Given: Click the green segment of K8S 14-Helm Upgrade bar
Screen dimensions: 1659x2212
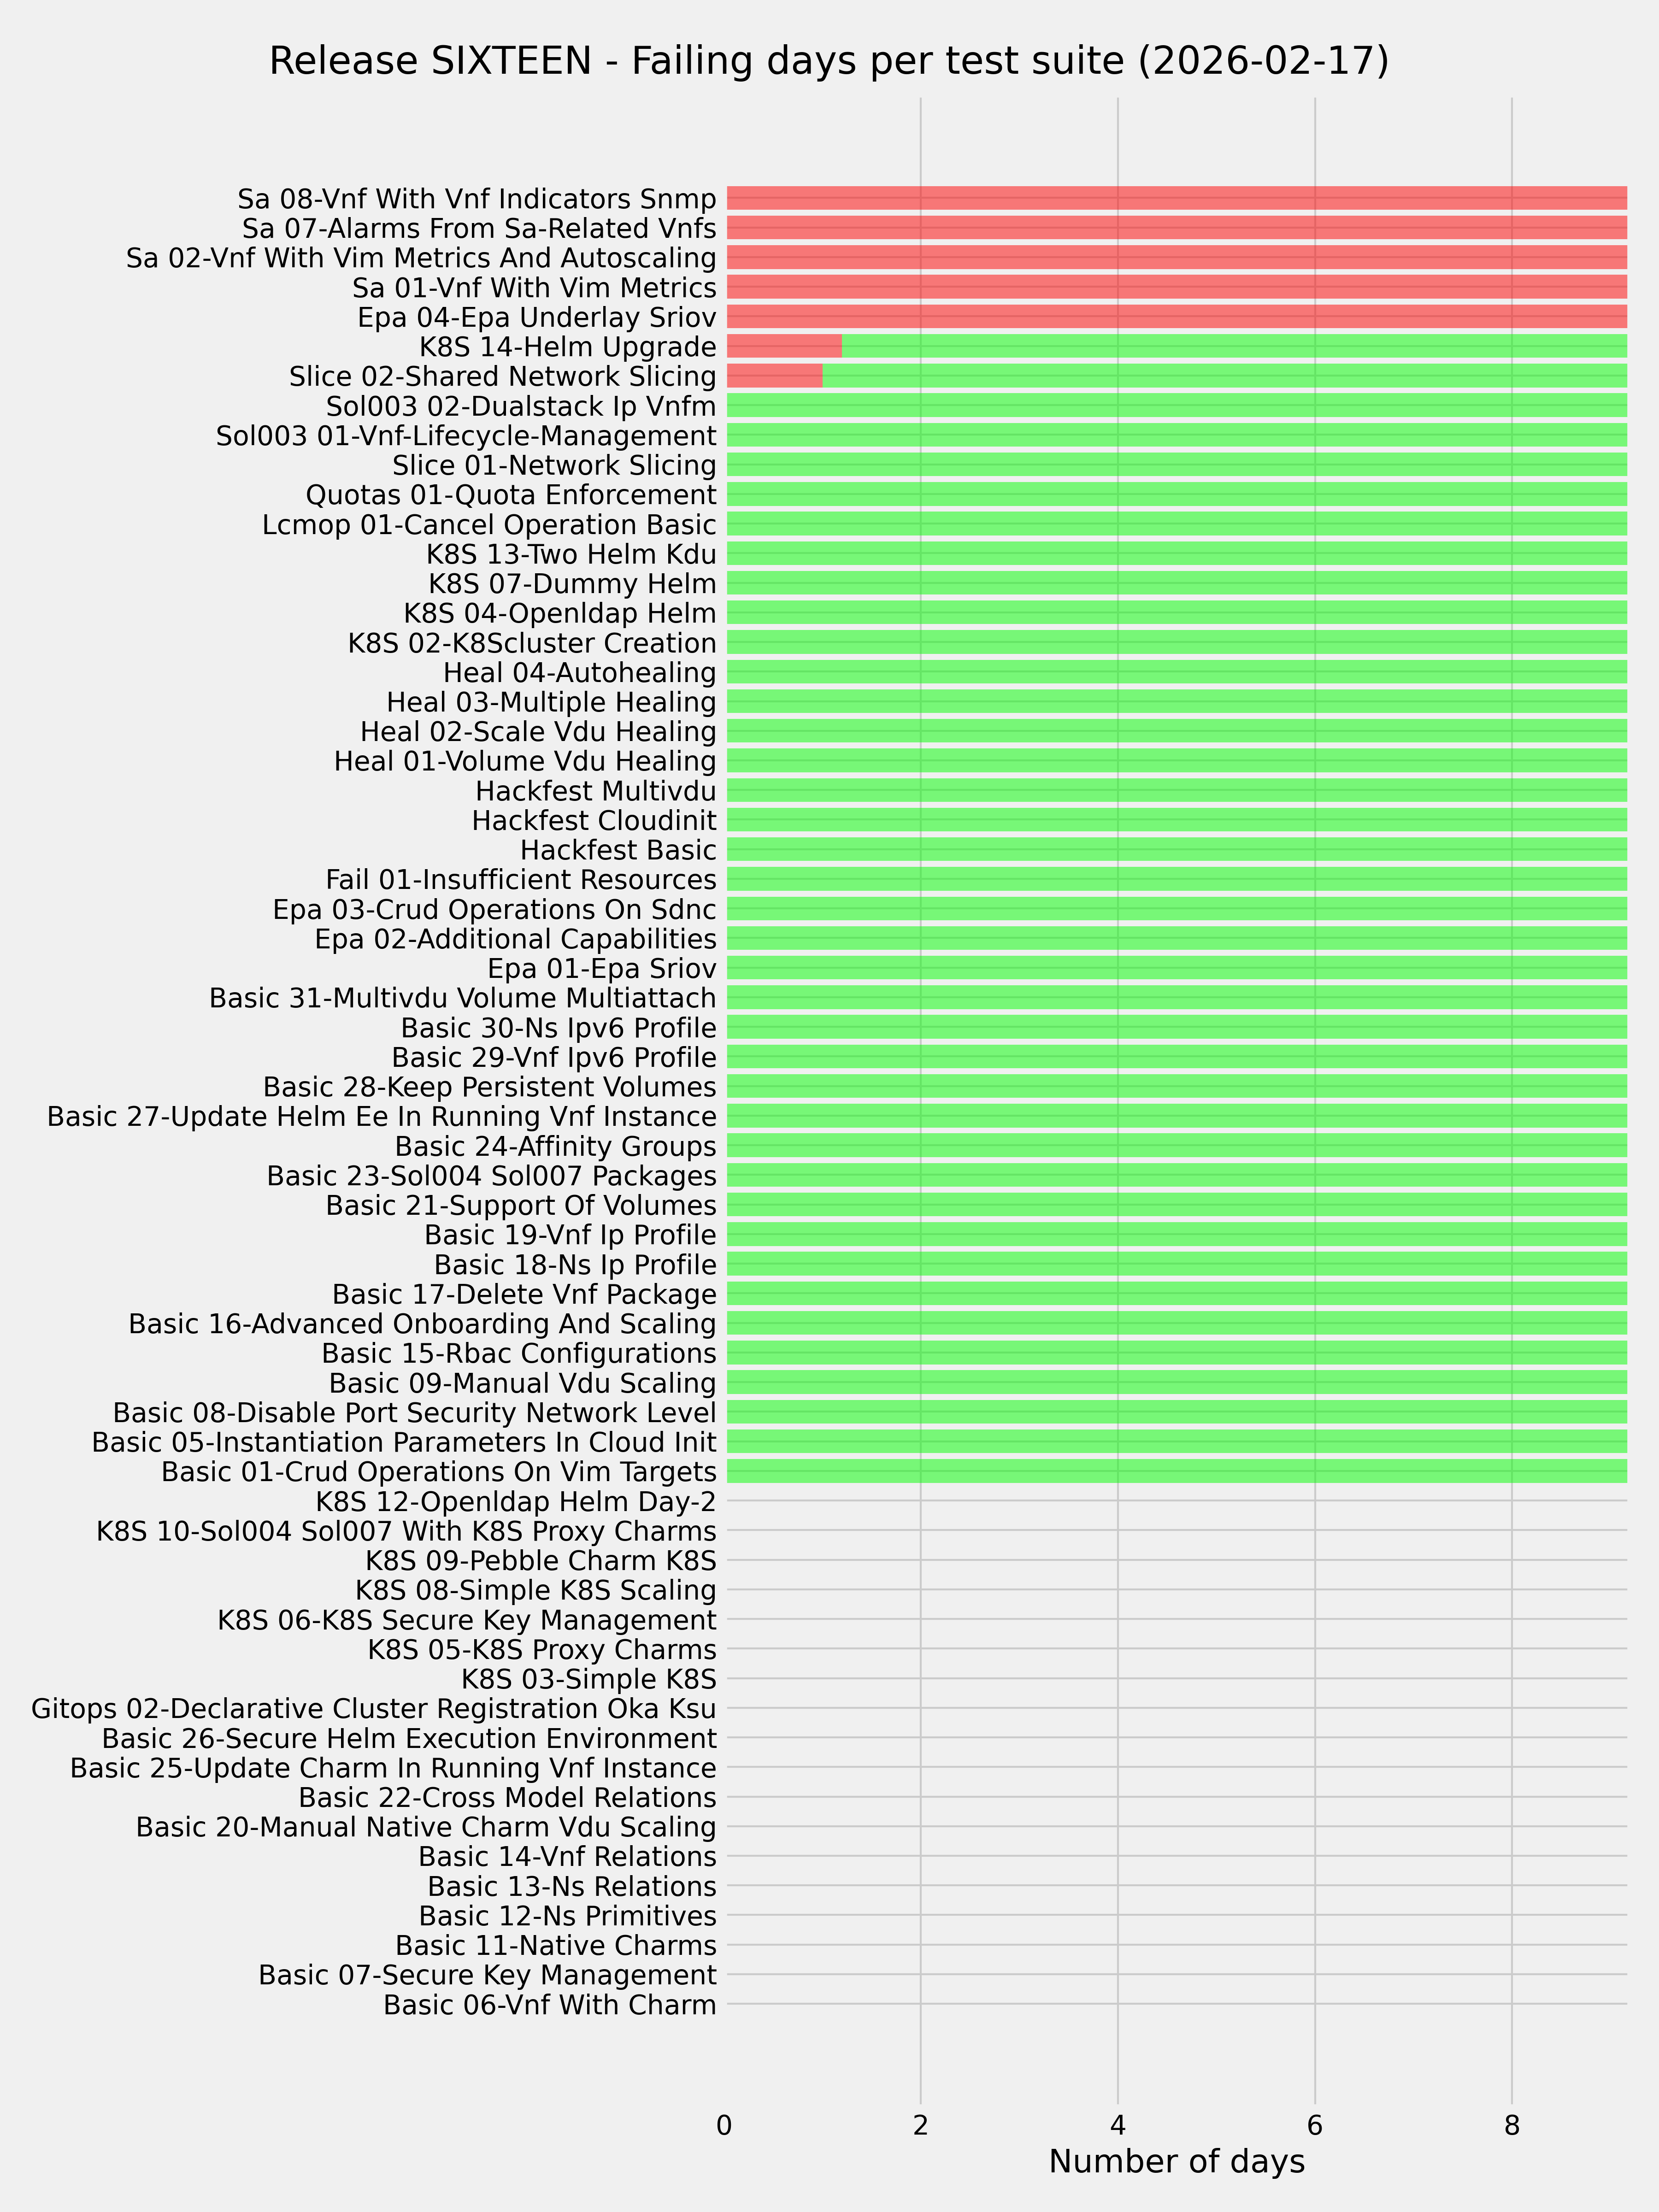Looking at the screenshot, I should (1233, 347).
